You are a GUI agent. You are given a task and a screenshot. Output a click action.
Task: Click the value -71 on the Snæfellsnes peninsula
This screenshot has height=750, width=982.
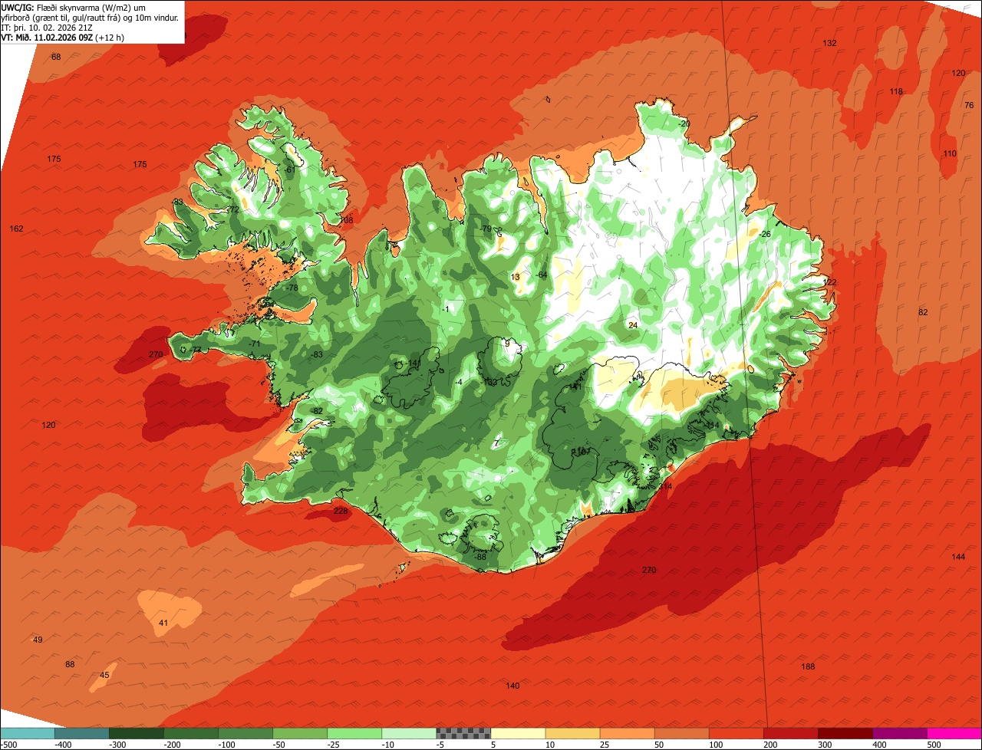coord(254,344)
